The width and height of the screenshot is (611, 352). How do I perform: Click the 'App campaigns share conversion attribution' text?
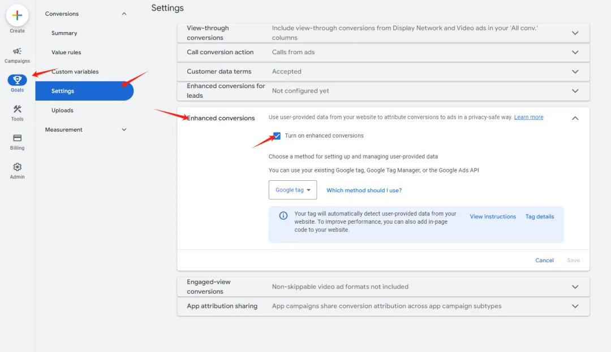386,306
